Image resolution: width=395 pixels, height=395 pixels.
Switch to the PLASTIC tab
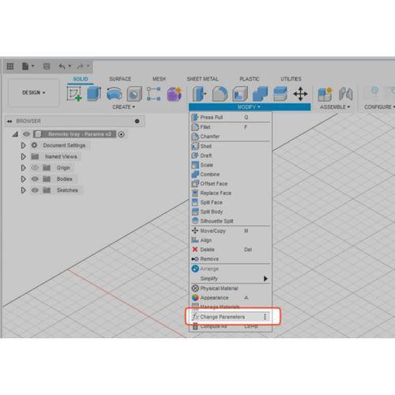coord(249,79)
